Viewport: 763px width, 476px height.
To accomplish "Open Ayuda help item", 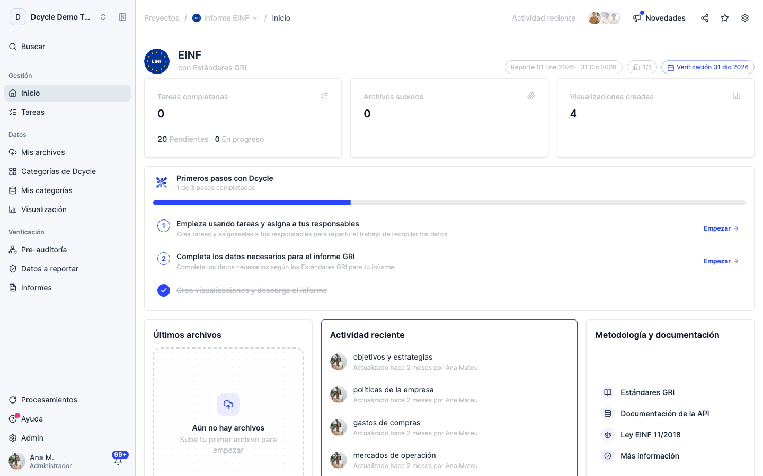I will (x=67, y=419).
